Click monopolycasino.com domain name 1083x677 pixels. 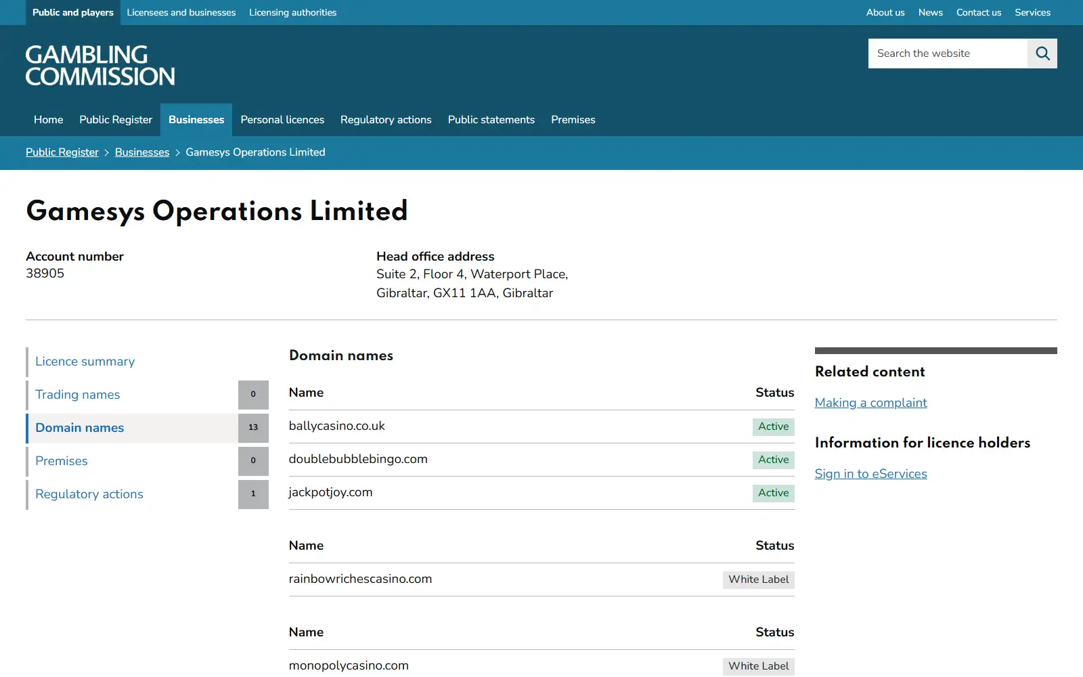click(x=349, y=665)
